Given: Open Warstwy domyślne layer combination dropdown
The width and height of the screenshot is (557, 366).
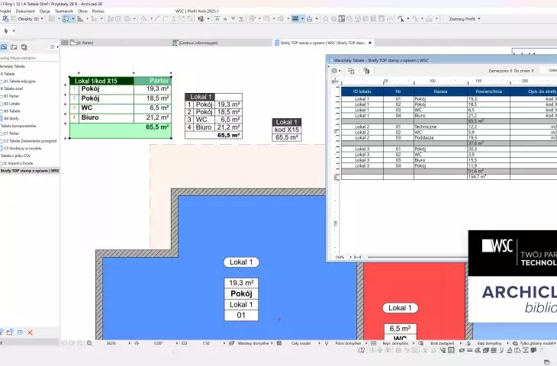Looking at the screenshot, I should click(253, 343).
